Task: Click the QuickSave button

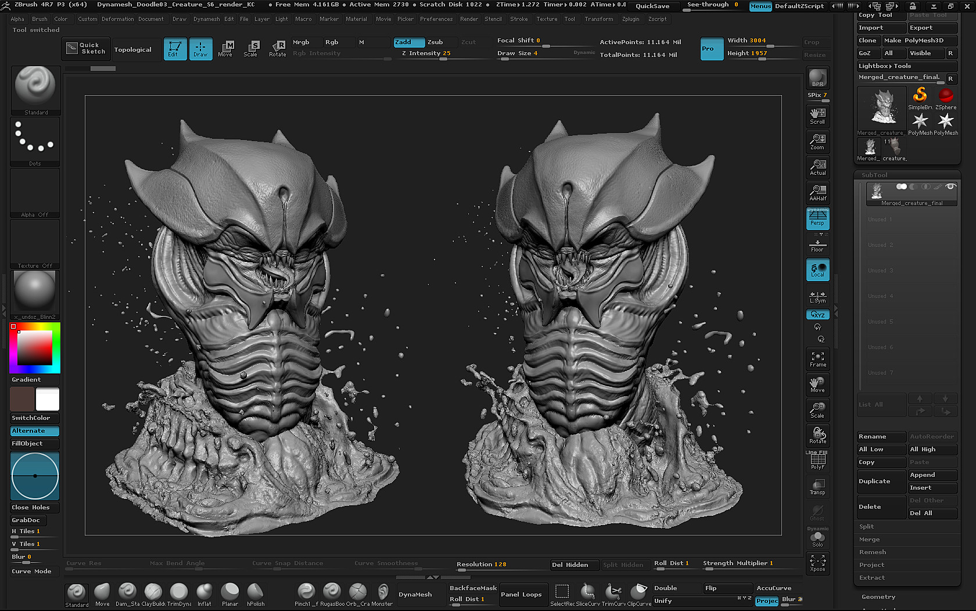Action: click(x=652, y=6)
